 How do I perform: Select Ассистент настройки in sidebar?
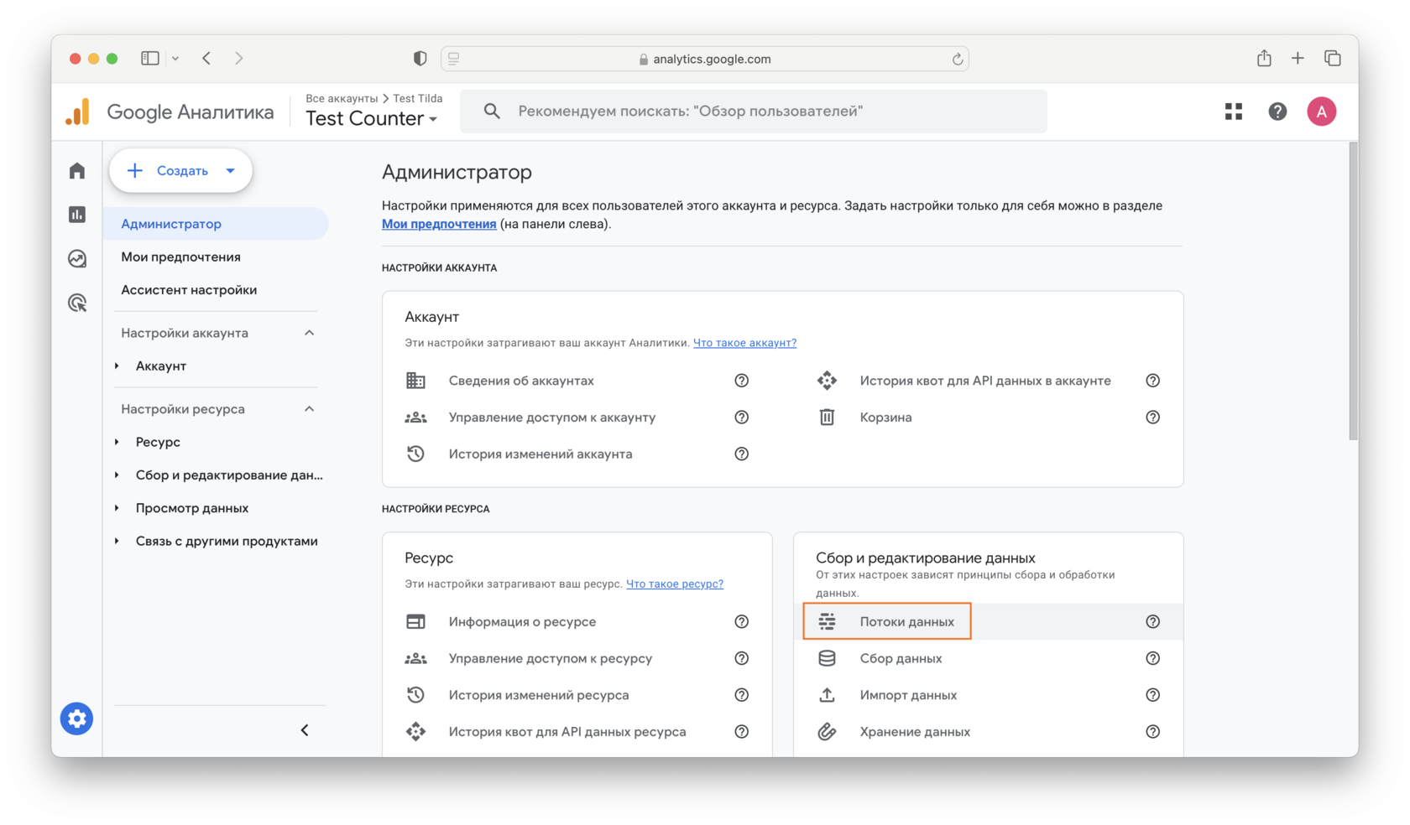click(x=189, y=290)
